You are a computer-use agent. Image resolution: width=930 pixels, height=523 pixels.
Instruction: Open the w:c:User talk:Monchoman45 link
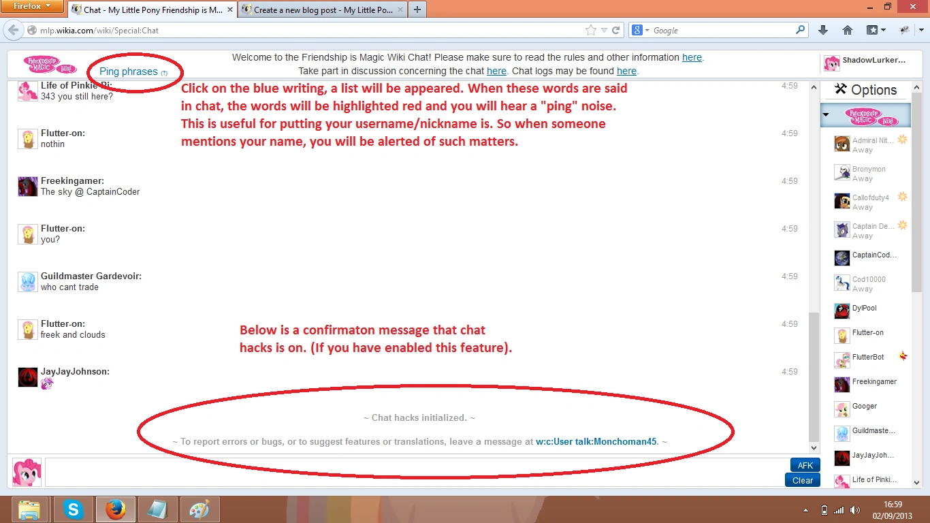click(596, 441)
